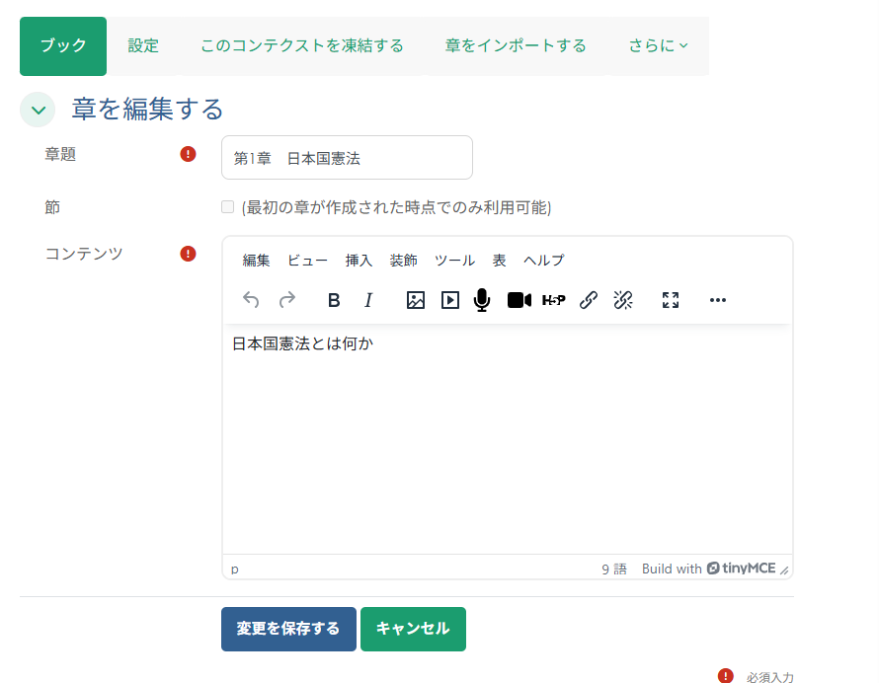Toggle bold formatting

click(x=333, y=300)
